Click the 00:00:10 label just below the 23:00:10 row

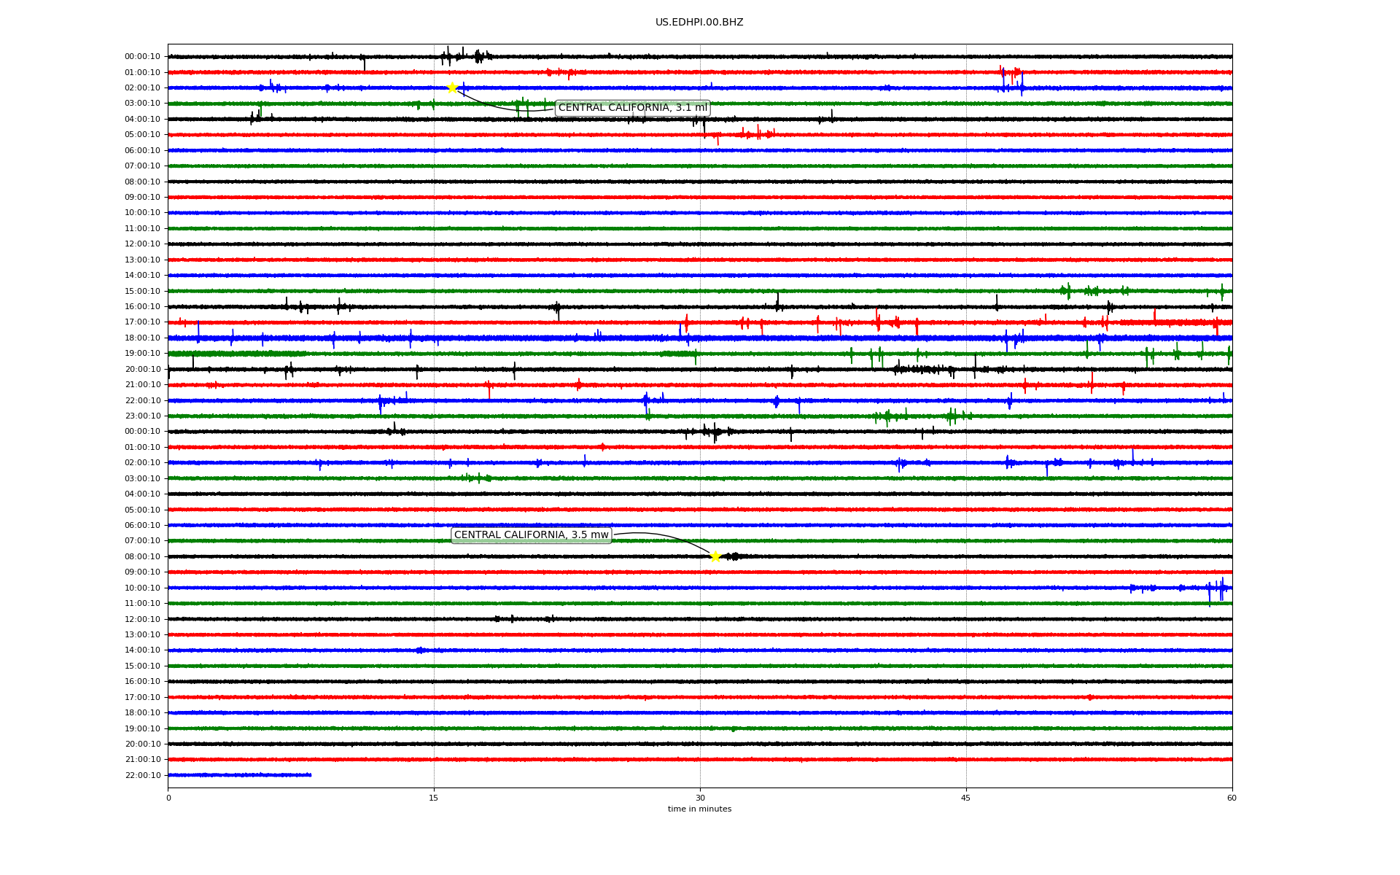tap(142, 432)
